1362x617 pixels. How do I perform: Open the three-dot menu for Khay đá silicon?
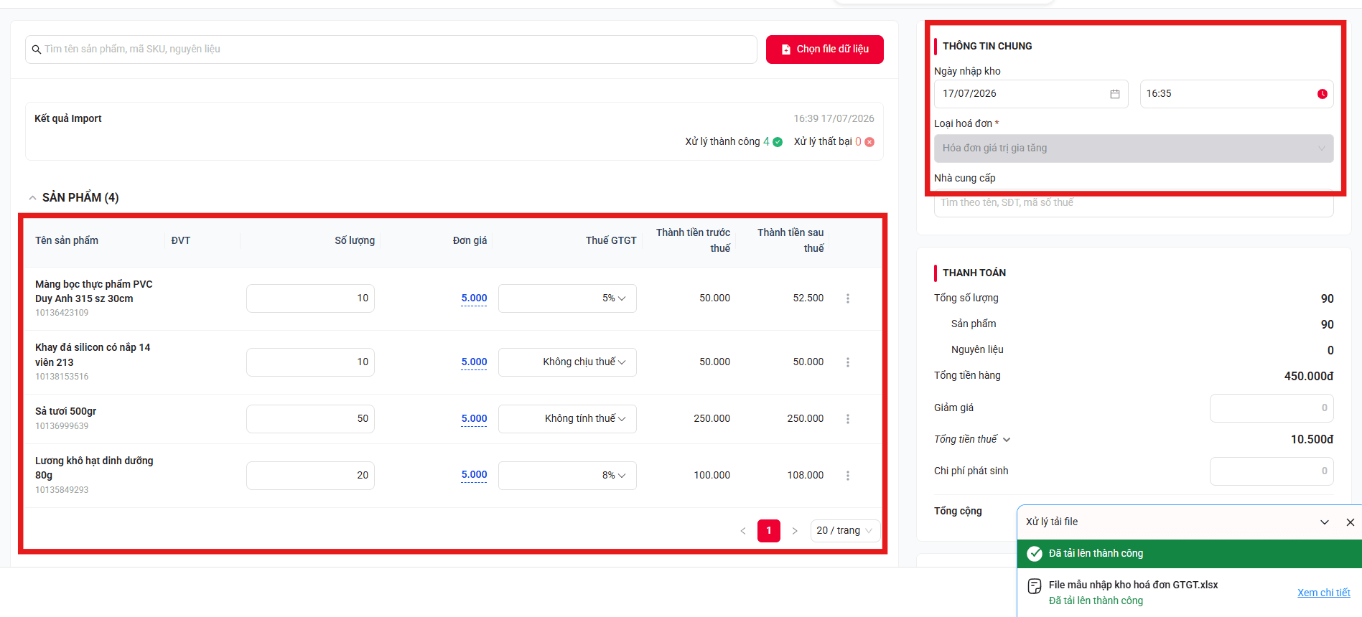click(848, 362)
